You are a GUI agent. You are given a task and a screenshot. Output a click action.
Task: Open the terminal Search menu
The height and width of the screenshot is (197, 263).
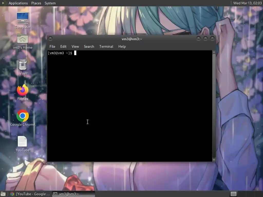pos(89,47)
